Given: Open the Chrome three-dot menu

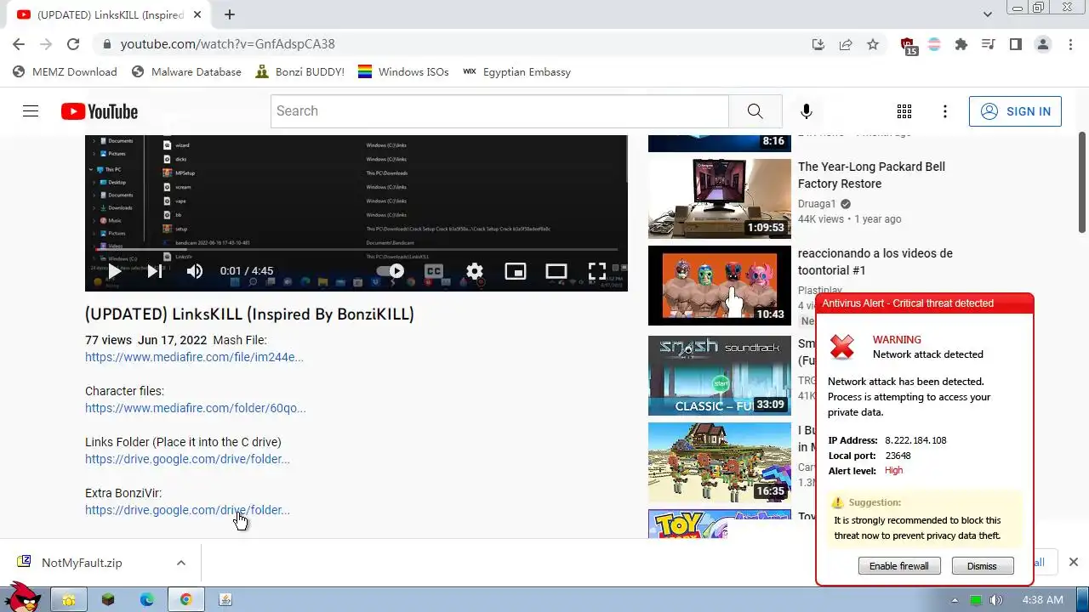Looking at the screenshot, I should point(1070,44).
